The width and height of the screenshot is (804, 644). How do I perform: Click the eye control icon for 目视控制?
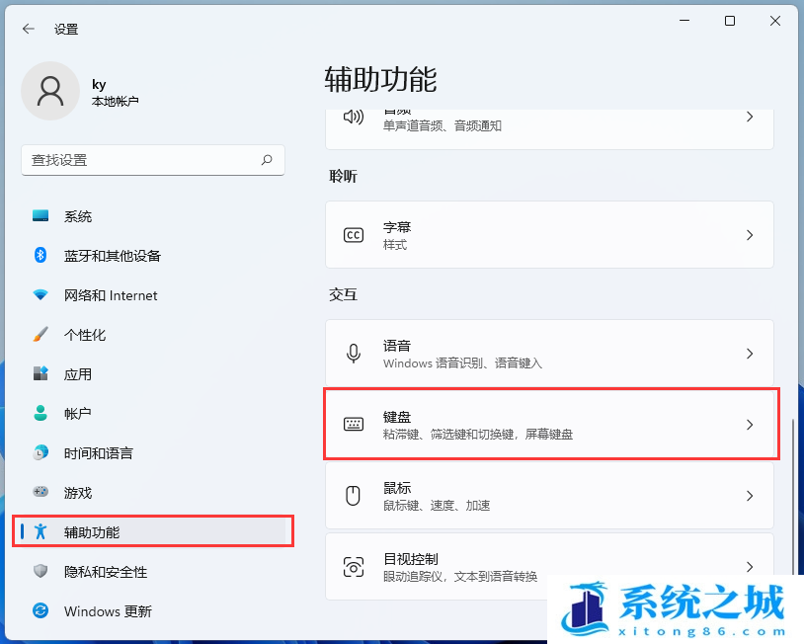coord(354,567)
